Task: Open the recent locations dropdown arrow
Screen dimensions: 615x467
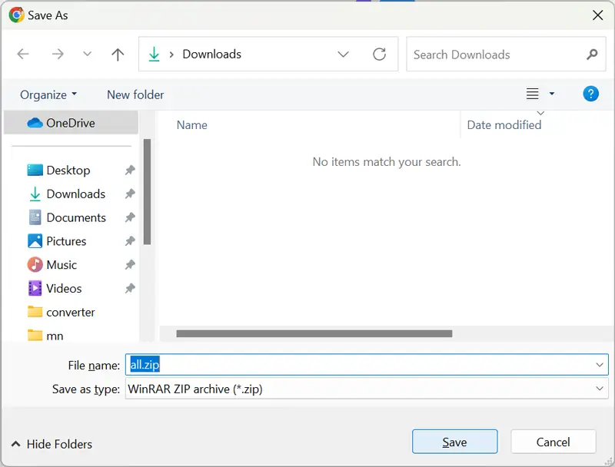Action: 87,55
